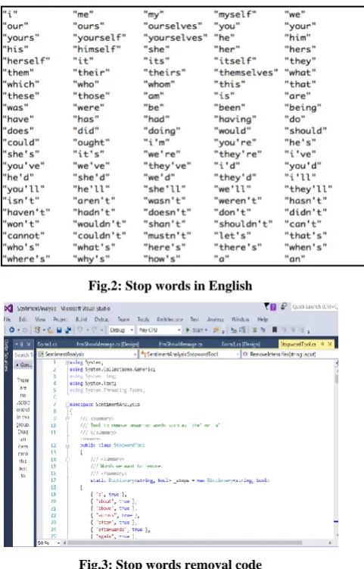Pin the Toolbox panel
Screen dimensions: 364x569
click(x=22, y=344)
